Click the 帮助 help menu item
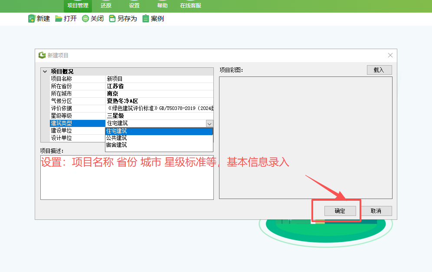Viewport: 432px width, 272px height. [x=161, y=6]
